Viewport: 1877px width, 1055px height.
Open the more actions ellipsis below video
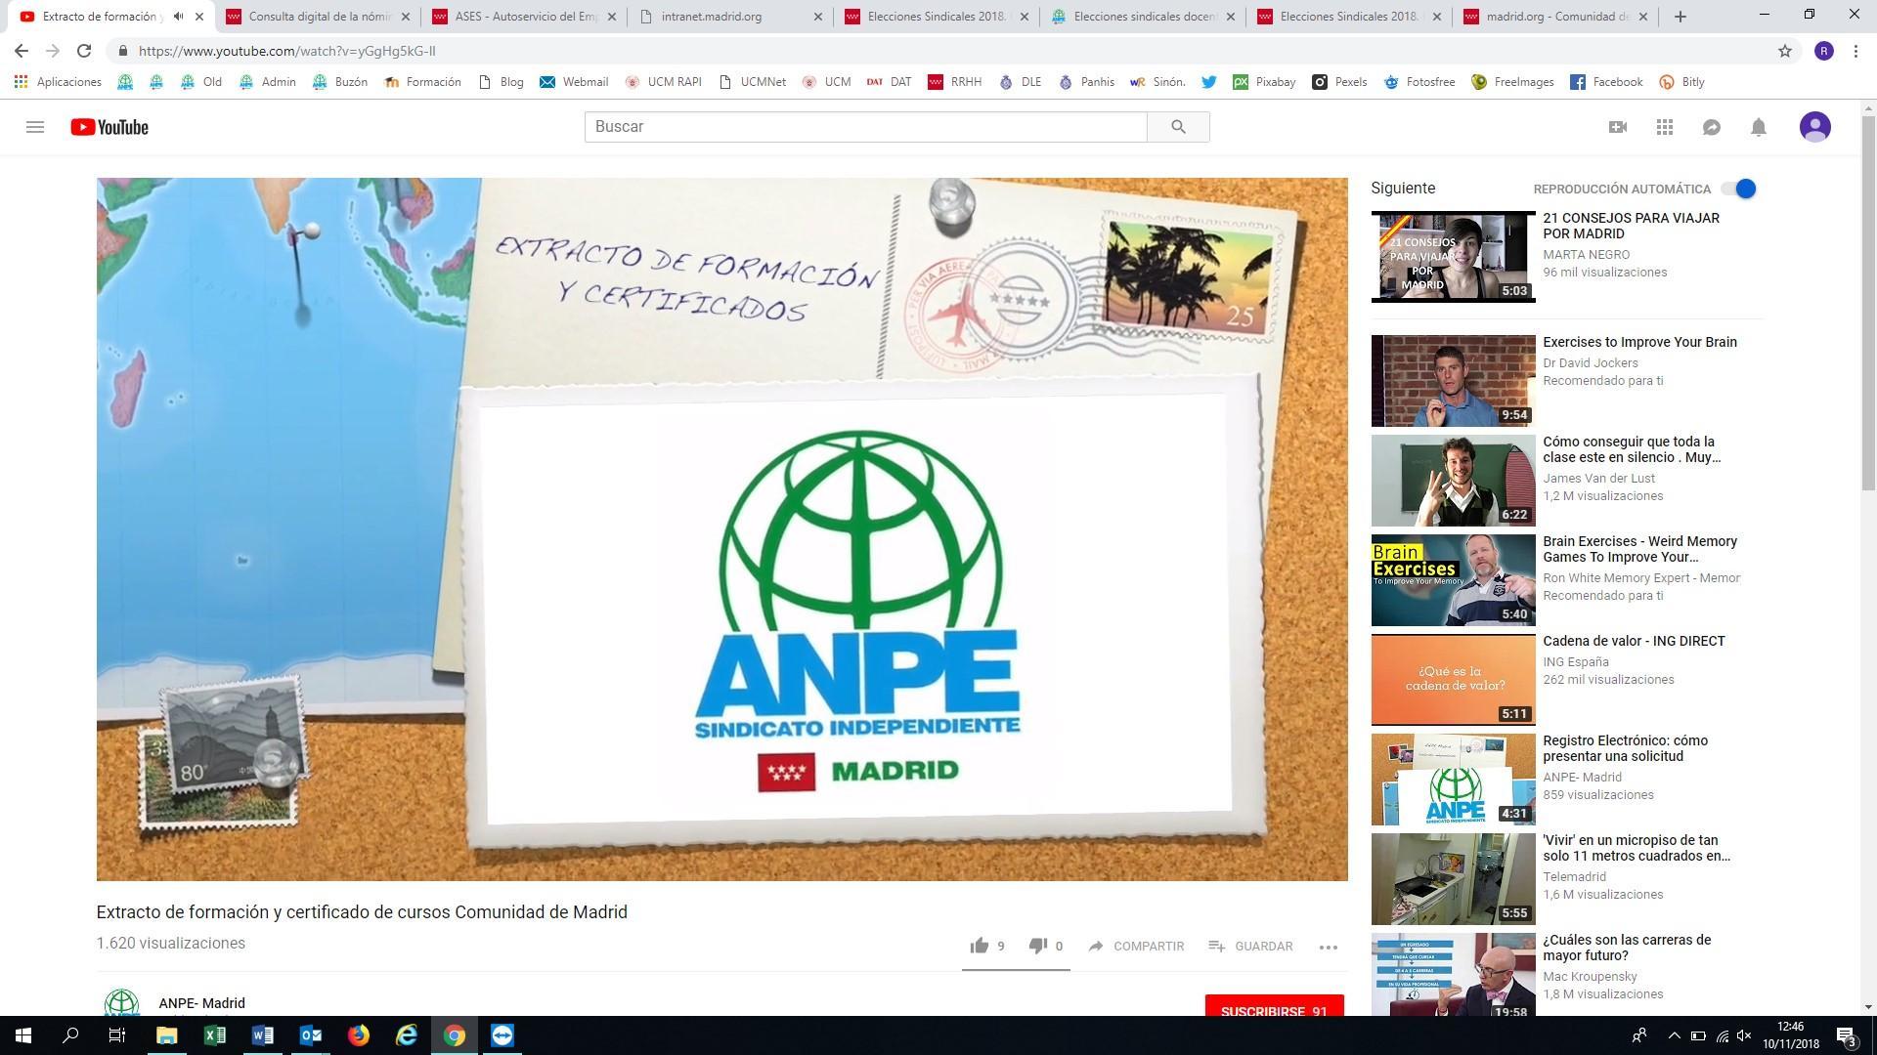pyautogui.click(x=1328, y=947)
